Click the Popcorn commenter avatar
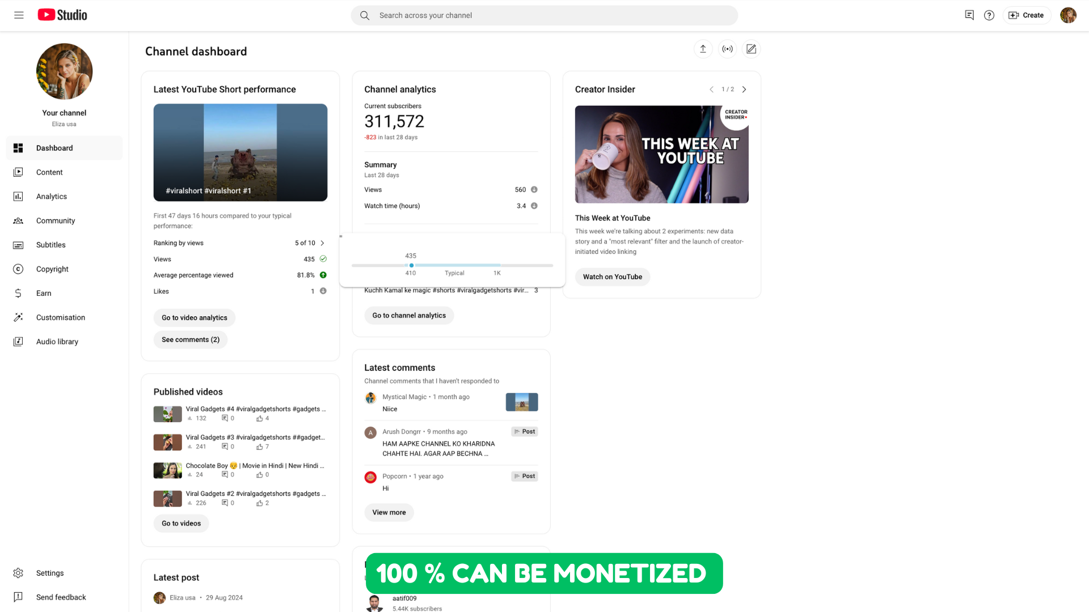The width and height of the screenshot is (1089, 612). 370,478
